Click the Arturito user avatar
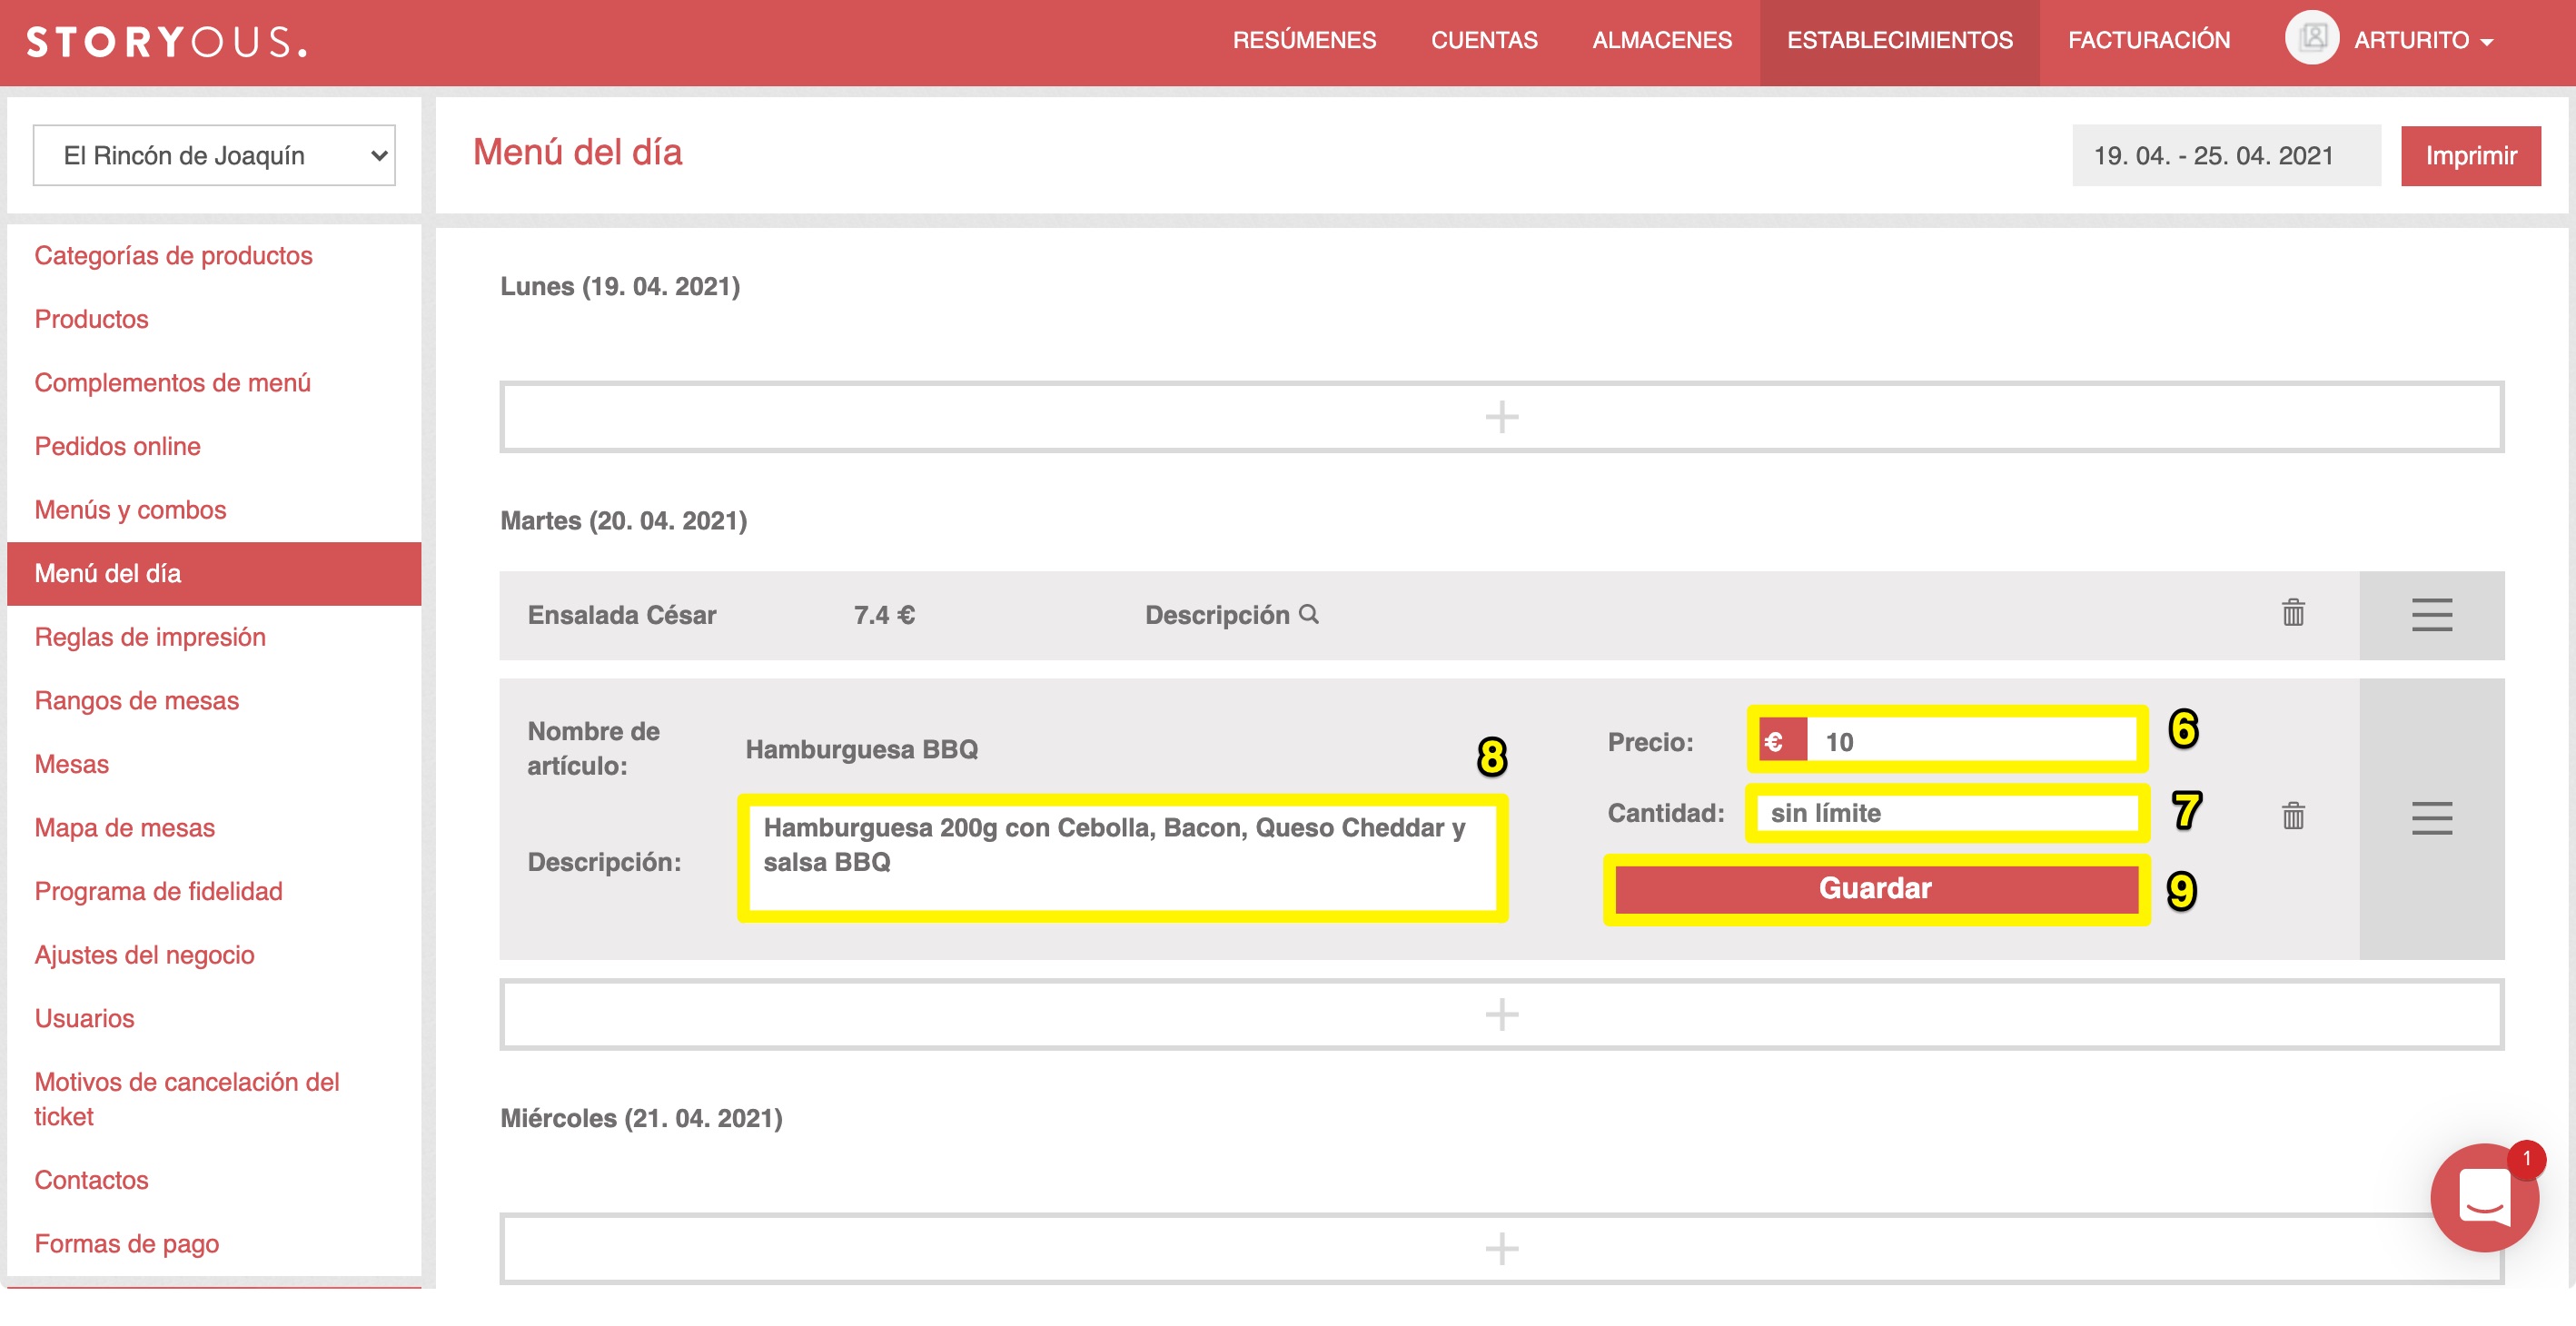 pyautogui.click(x=2311, y=39)
